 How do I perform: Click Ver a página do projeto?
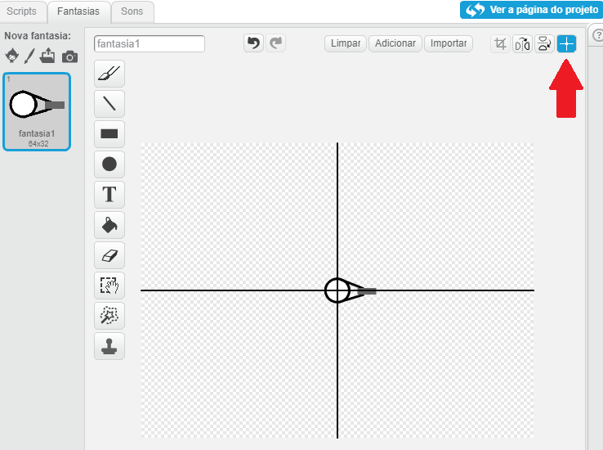tap(531, 10)
